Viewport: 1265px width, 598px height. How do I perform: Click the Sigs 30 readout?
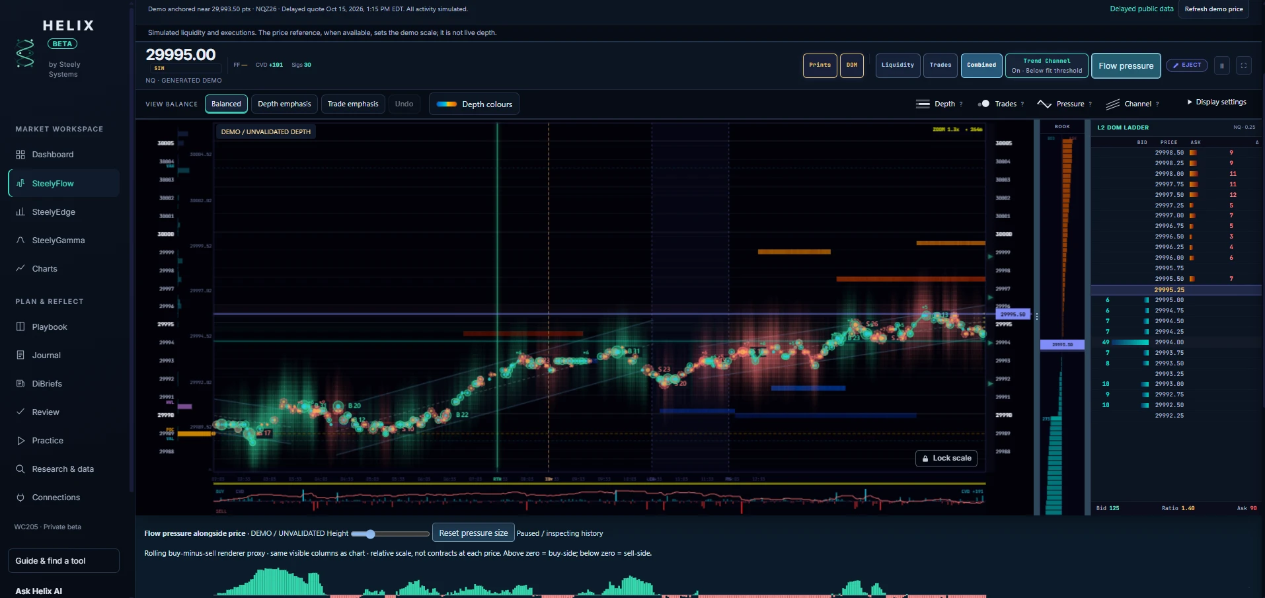click(301, 65)
